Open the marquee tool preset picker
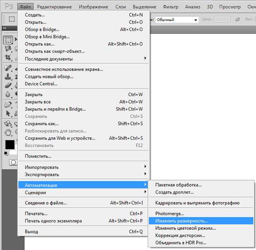The image size is (256, 250). point(12,19)
